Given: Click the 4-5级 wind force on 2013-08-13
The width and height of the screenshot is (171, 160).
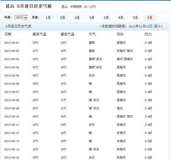Looking at the screenshot, I should [x=148, y=141].
